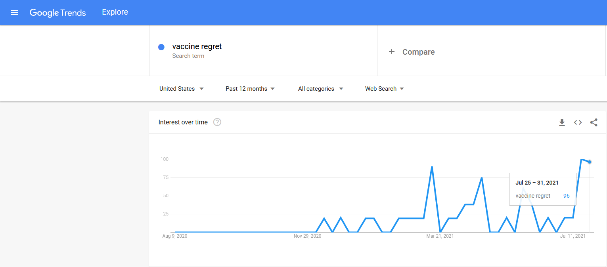Click the Google Trends logo
607x267 pixels.
coord(58,13)
